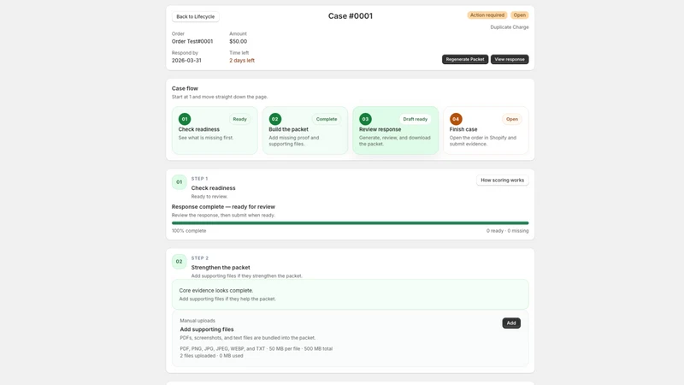Select the Review response flow card
Screen dimensions: 684x385
pyautogui.click(x=396, y=130)
